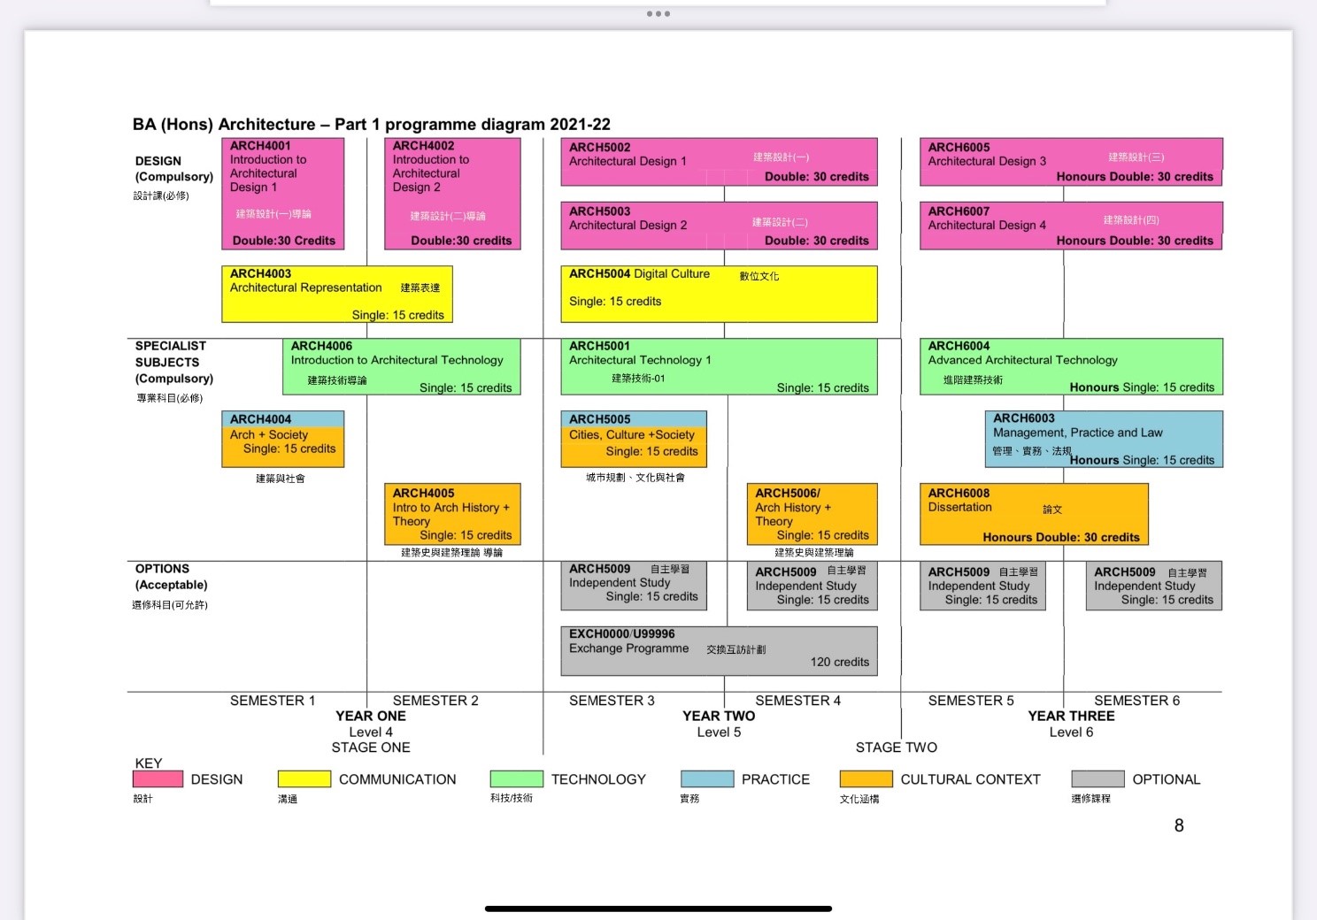Click the blue PRACTICE key swatch

click(706, 779)
